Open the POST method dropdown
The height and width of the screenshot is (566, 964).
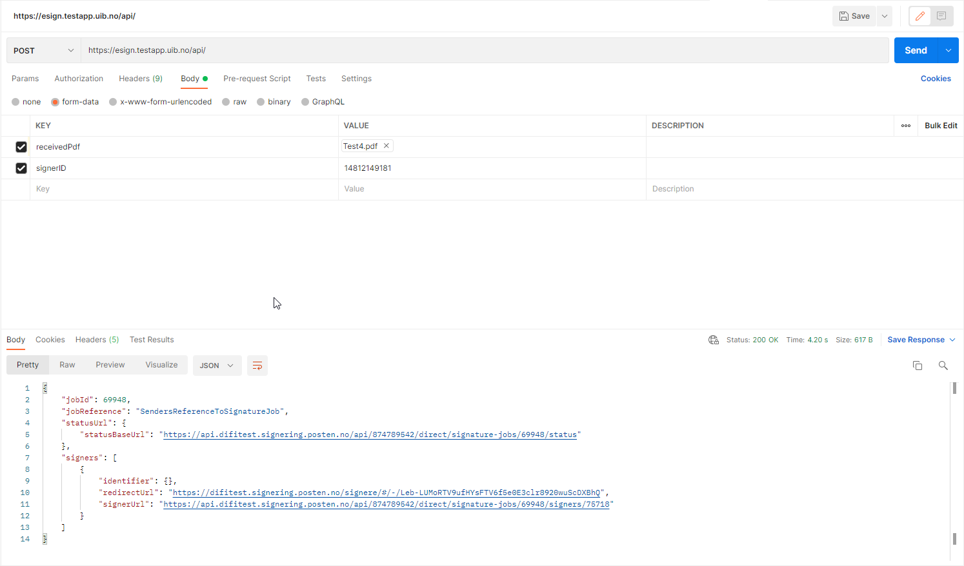click(44, 50)
